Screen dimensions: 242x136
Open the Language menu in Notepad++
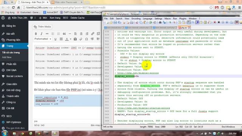pyautogui.click(x=147, y=19)
